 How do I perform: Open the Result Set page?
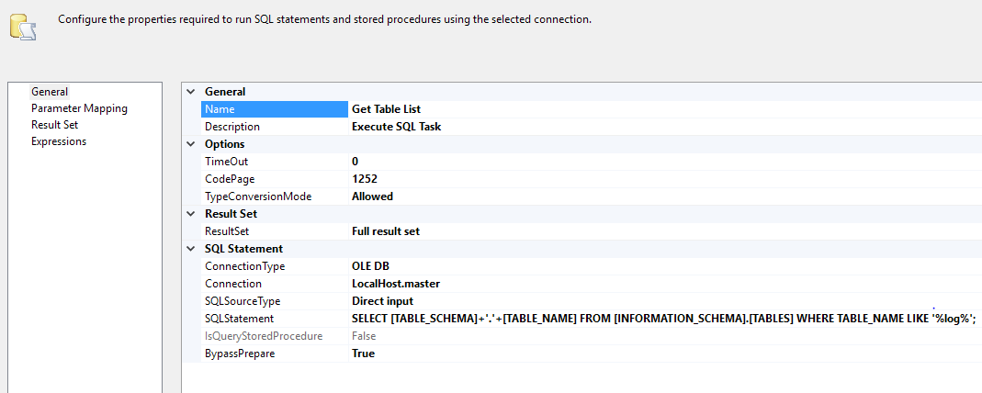click(x=54, y=125)
